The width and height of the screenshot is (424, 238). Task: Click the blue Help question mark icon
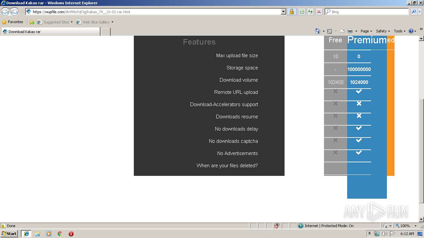411,31
